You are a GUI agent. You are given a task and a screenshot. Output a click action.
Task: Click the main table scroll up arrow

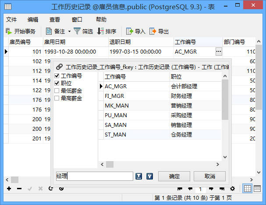point(259,41)
